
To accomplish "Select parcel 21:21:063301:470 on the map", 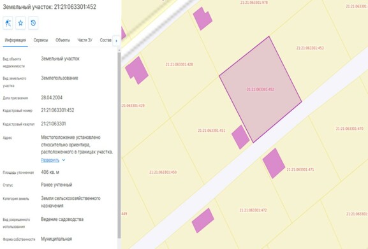I will point(350,129).
